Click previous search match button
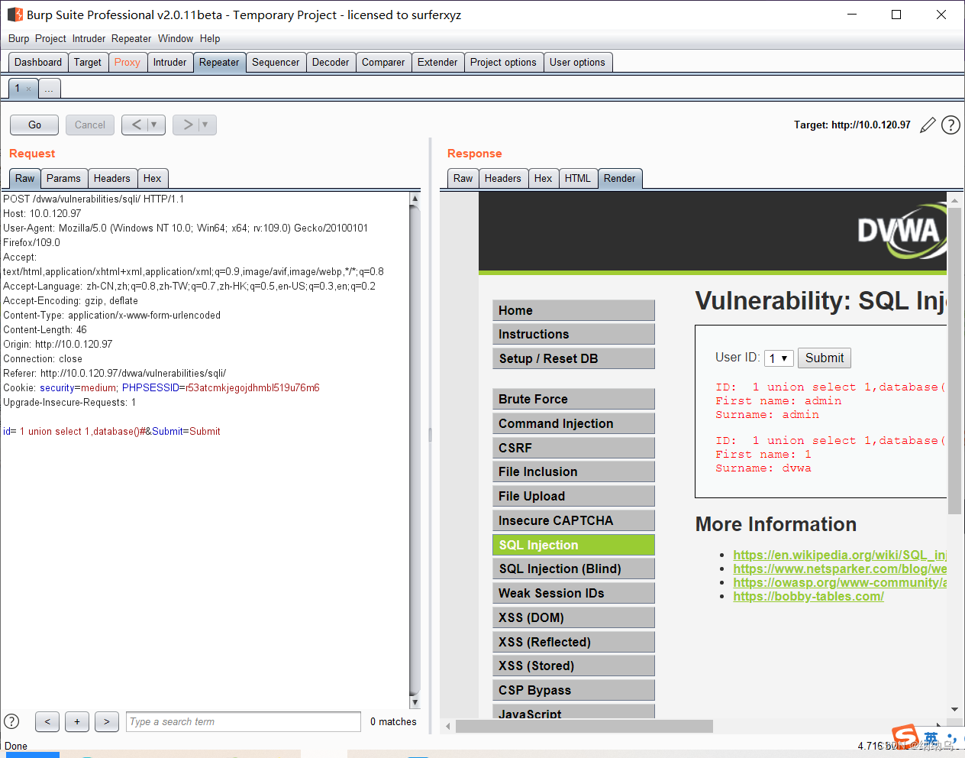The image size is (965, 758). (47, 721)
